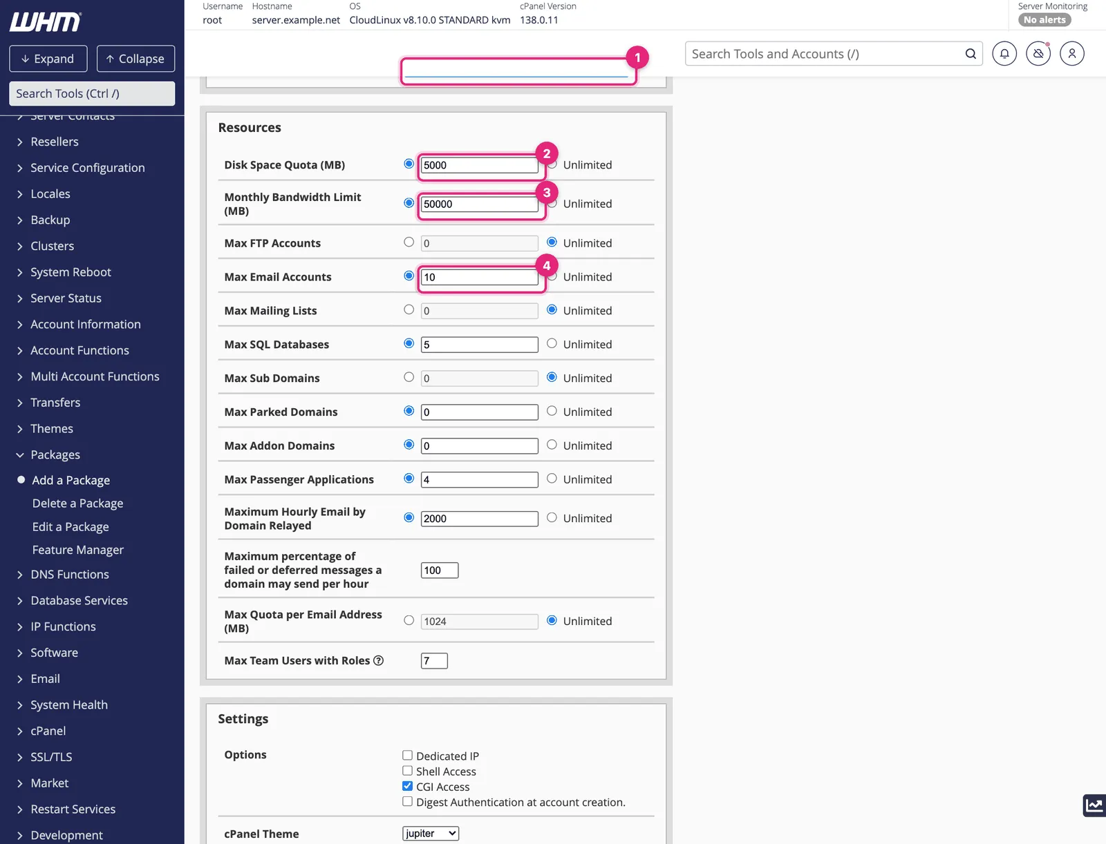
Task: Expand SSL/TLS sidebar section
Action: (51, 757)
